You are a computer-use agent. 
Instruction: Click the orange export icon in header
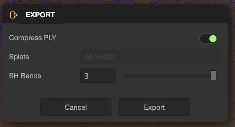[14, 15]
